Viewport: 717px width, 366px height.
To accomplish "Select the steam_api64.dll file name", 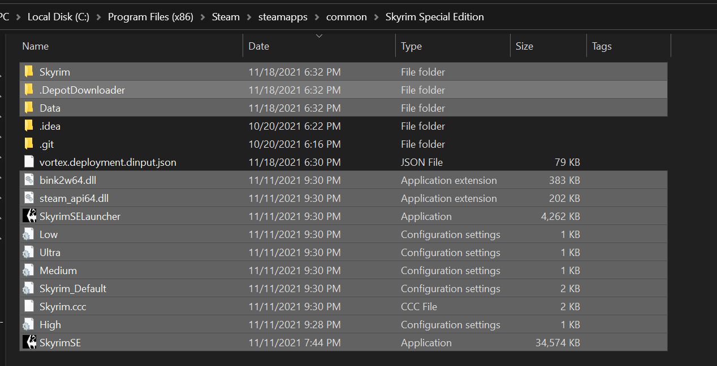I will tap(74, 199).
